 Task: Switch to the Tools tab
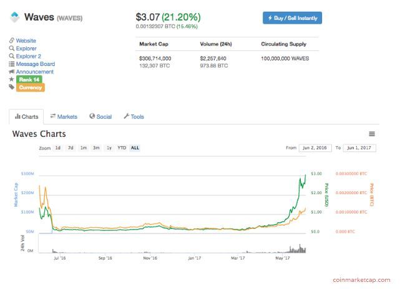pyautogui.click(x=134, y=117)
